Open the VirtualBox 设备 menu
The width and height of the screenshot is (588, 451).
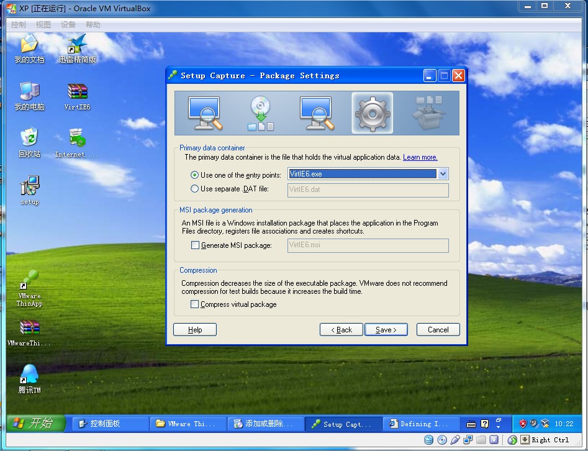click(x=68, y=25)
